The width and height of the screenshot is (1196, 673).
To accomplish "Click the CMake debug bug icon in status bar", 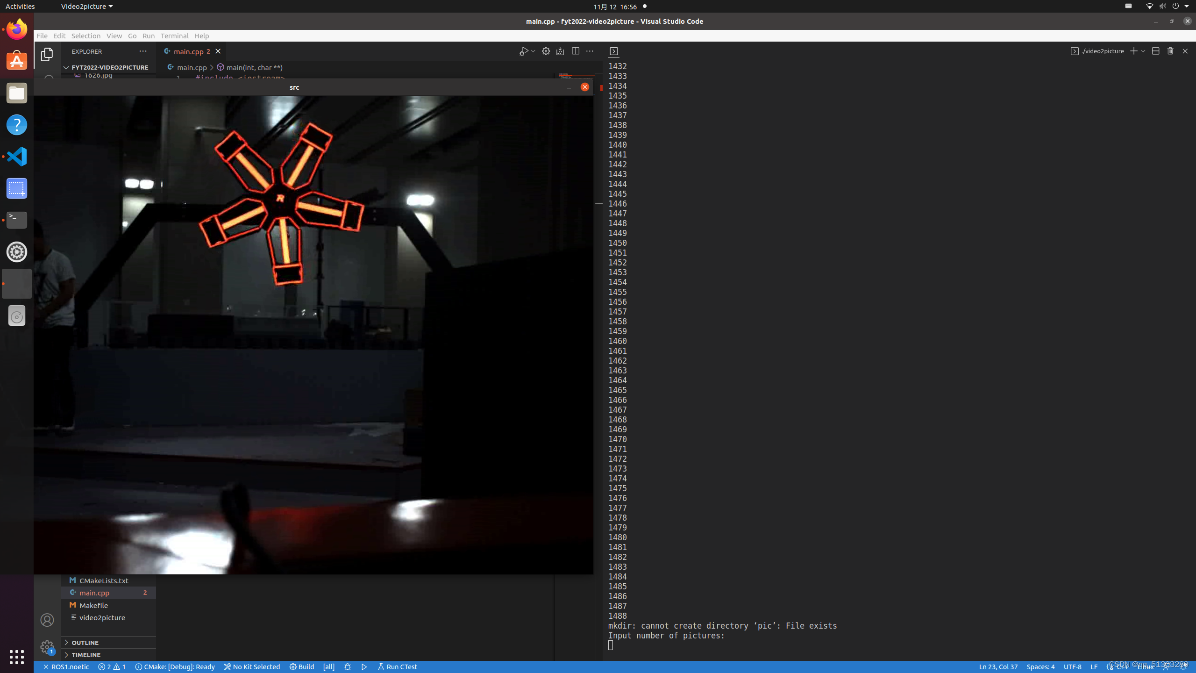I will [x=348, y=667].
